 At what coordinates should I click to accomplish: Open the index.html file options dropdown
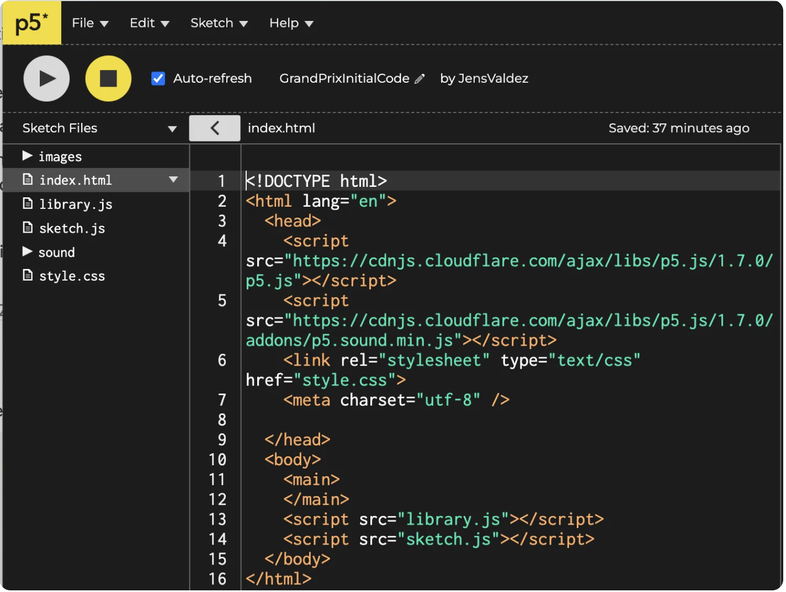coord(173,180)
